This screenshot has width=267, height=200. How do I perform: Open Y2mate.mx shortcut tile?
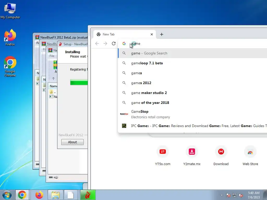(192, 156)
